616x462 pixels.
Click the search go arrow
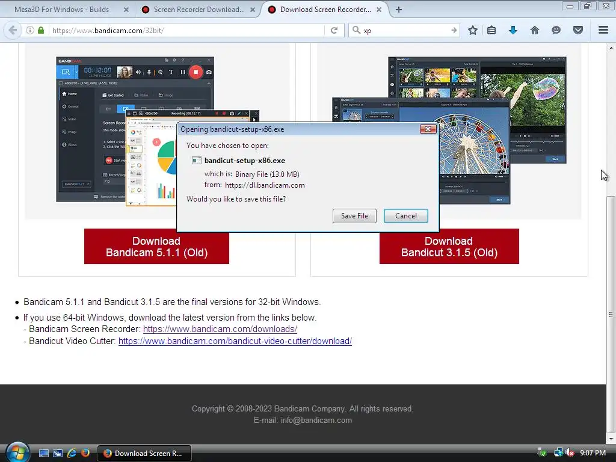coord(454,30)
